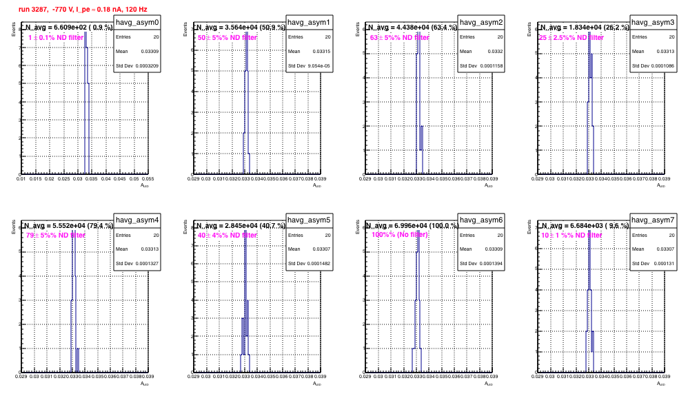Click Std Dev value 0.0001158
This screenshot has height=396, width=688.
coord(491,66)
